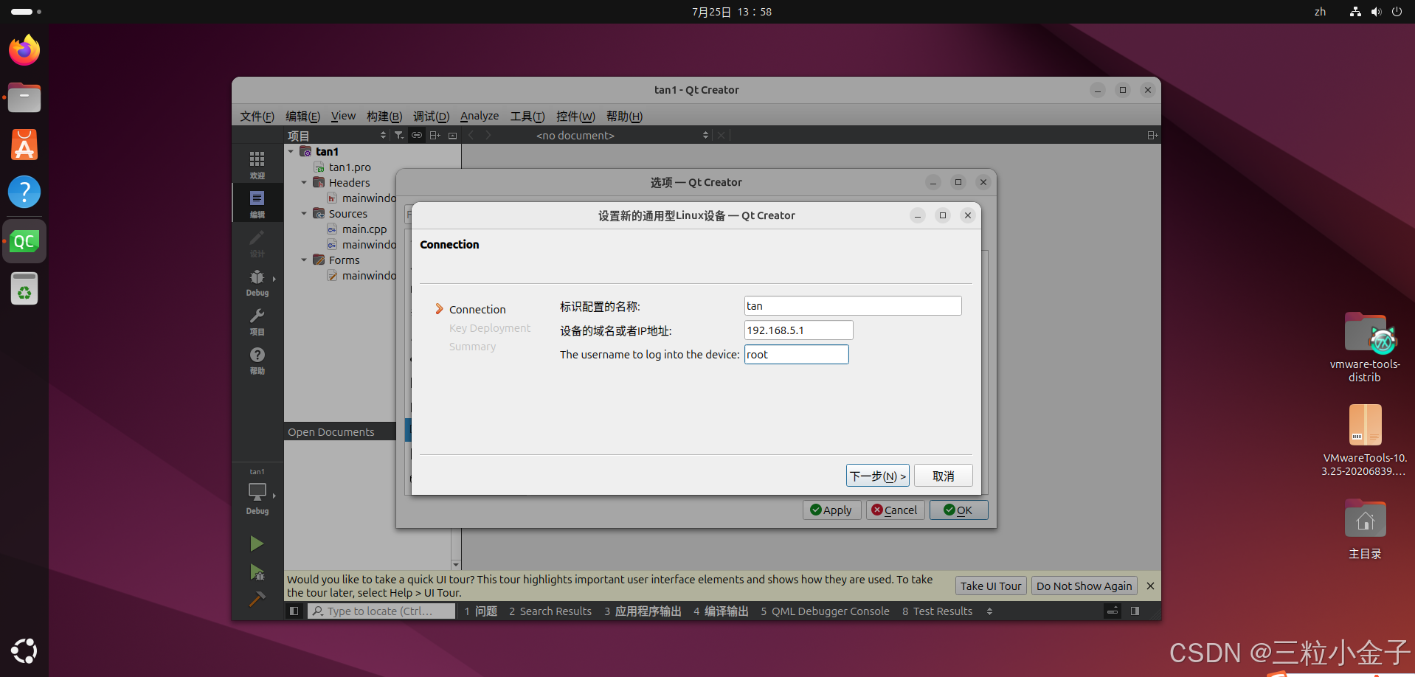This screenshot has height=677, width=1415.
Task: Dismiss the UI tour info bar
Action: (x=1150, y=586)
